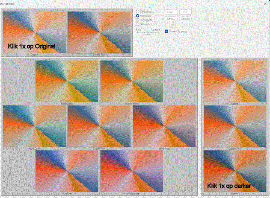Apply the More Green variation
The image size is (270, 198).
coord(67,81)
